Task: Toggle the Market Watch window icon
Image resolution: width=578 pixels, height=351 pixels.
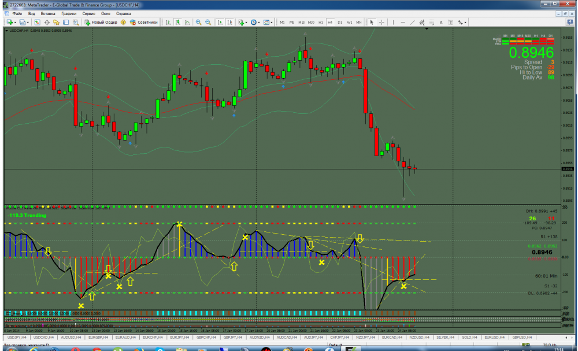Action: coord(37,22)
